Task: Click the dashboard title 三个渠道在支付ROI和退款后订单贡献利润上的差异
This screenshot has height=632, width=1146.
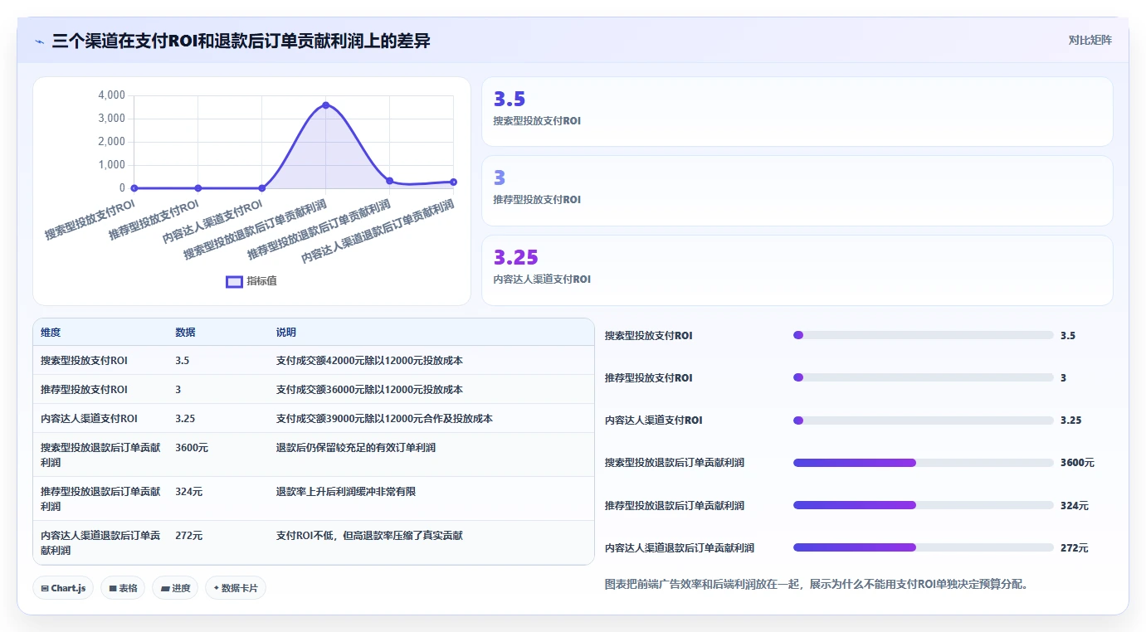Action: (241, 41)
